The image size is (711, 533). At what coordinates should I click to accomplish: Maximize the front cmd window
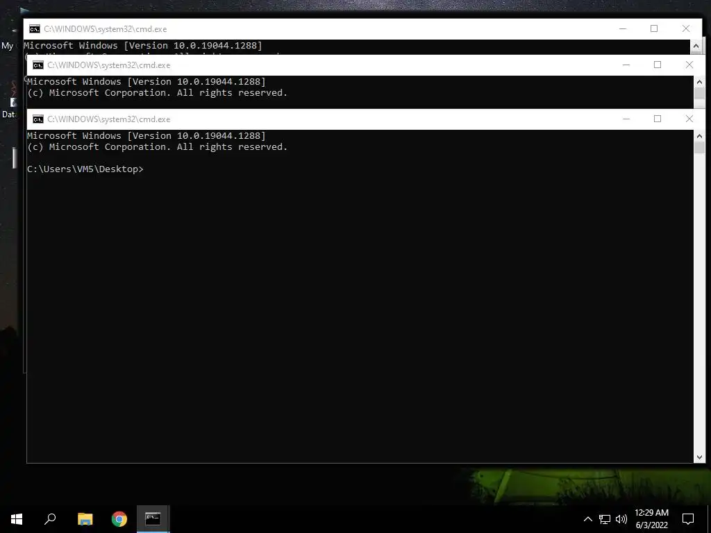pyautogui.click(x=658, y=119)
